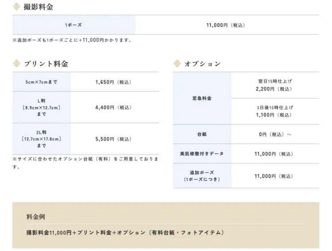Click the L判 8.9cm×12.7cm size cell
The width and height of the screenshot is (332, 251).
[42, 107]
